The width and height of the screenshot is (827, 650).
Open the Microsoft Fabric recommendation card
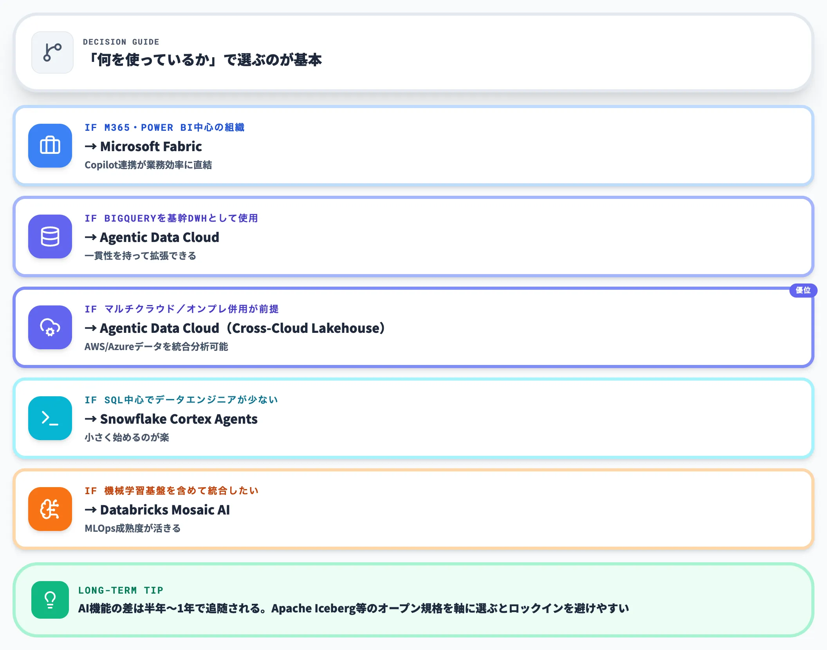pos(413,146)
